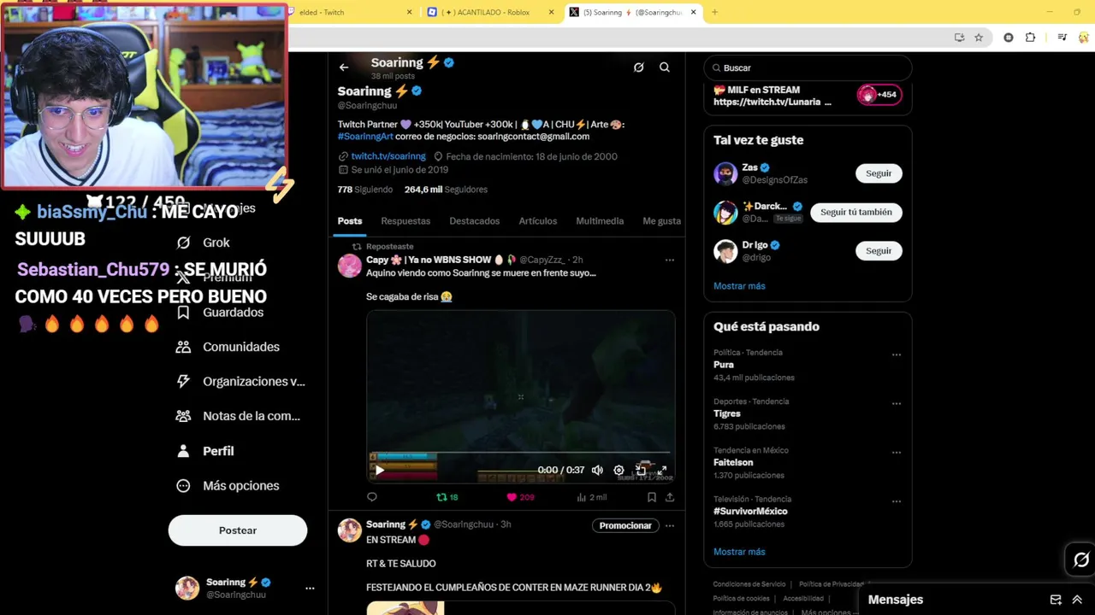Open the Grok icon in the profile header

pos(638,67)
